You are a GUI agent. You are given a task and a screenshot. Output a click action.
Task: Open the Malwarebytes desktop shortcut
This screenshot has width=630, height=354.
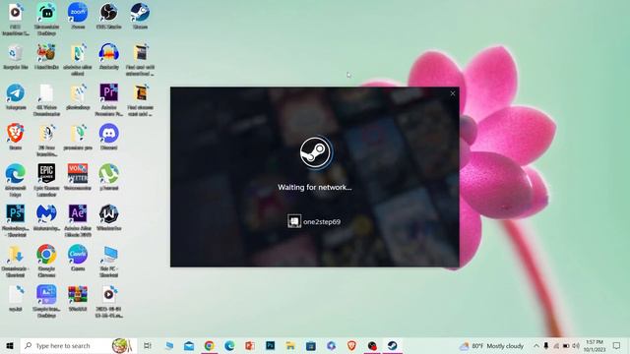(46, 217)
